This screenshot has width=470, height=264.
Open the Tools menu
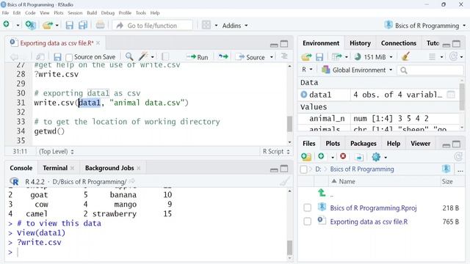(x=140, y=13)
